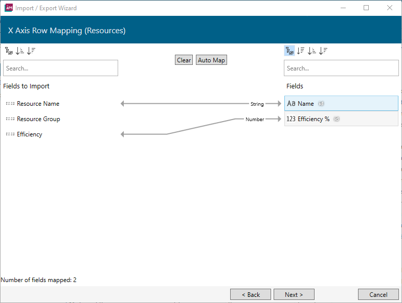Toggle hide mapped fields above Fields to Import
Image resolution: width=402 pixels, height=303 pixels.
[x=9, y=51]
